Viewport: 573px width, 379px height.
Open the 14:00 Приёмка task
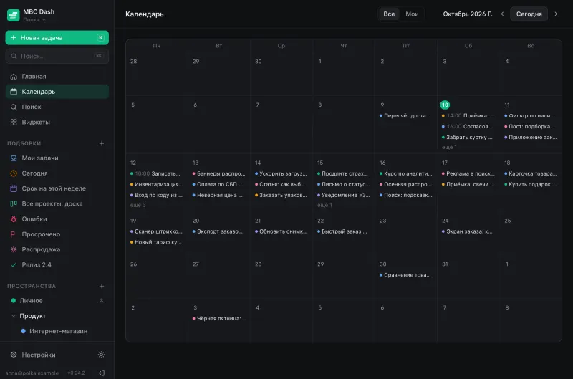(x=468, y=115)
